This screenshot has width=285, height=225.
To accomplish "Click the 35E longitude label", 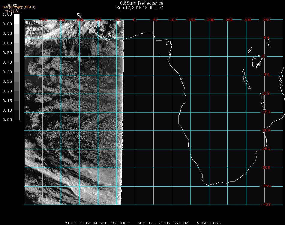I will click(x=267, y=20).
